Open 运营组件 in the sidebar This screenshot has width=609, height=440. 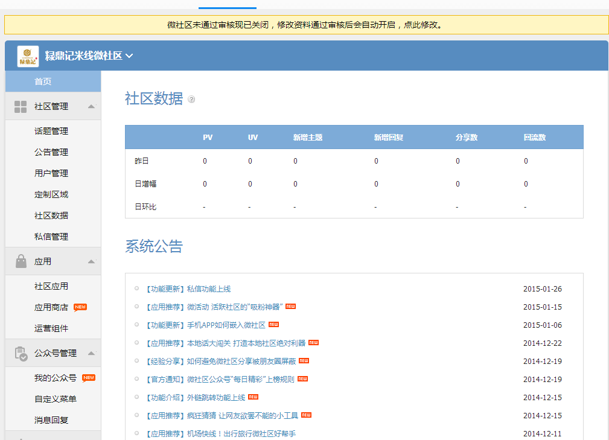51,328
